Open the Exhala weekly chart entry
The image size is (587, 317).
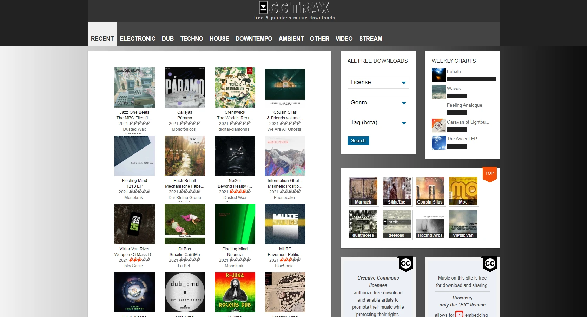(x=454, y=71)
